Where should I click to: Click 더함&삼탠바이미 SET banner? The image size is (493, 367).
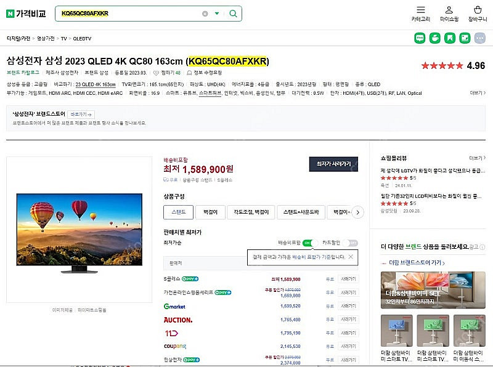tap(433, 290)
